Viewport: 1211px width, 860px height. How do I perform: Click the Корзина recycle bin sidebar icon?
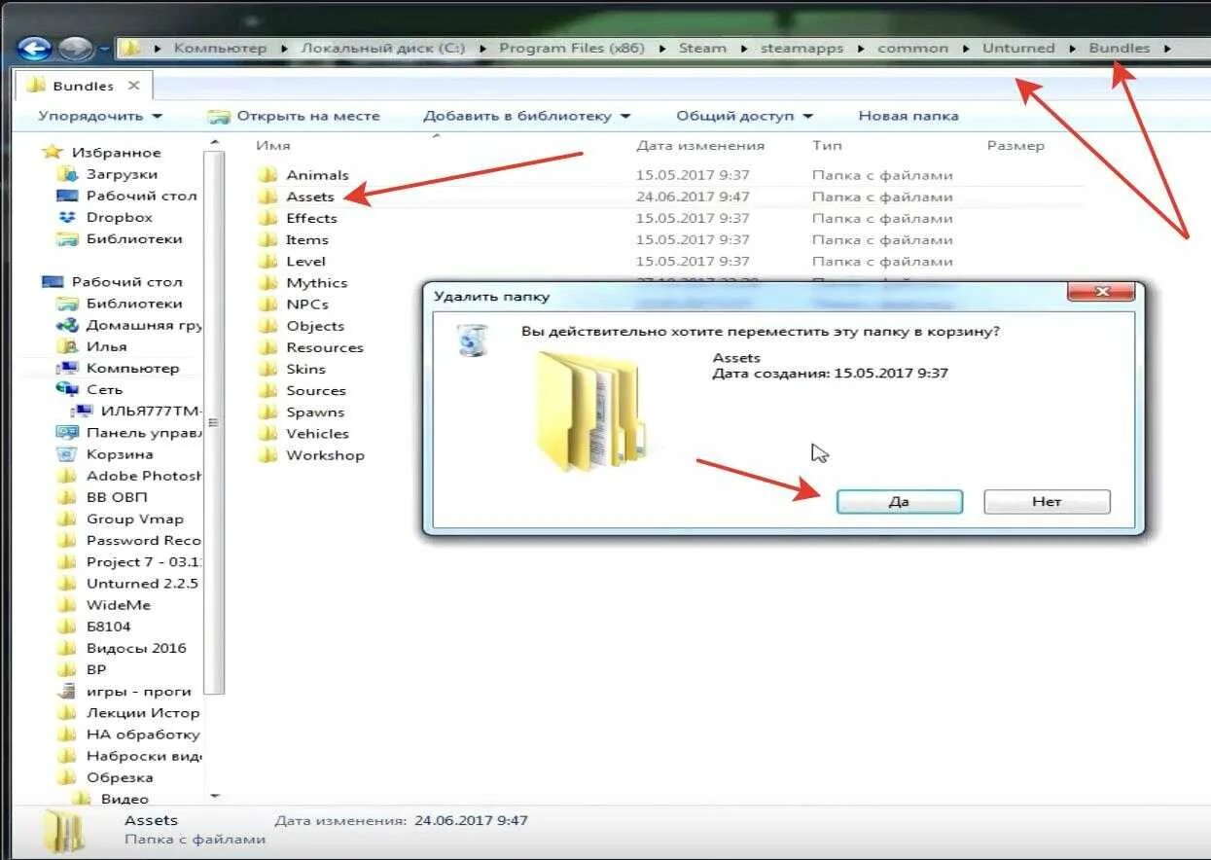point(67,454)
